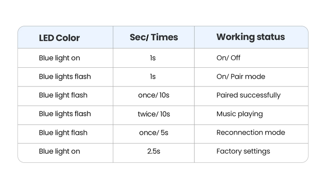This screenshot has height=188, width=326.
Task: Click the 1s cell beside On/ Off
Action: [153, 58]
